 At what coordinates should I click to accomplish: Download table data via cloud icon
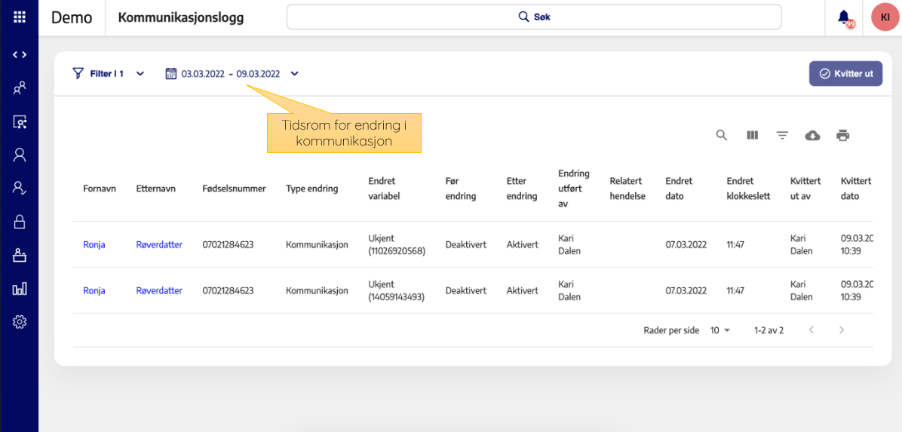pyautogui.click(x=812, y=135)
